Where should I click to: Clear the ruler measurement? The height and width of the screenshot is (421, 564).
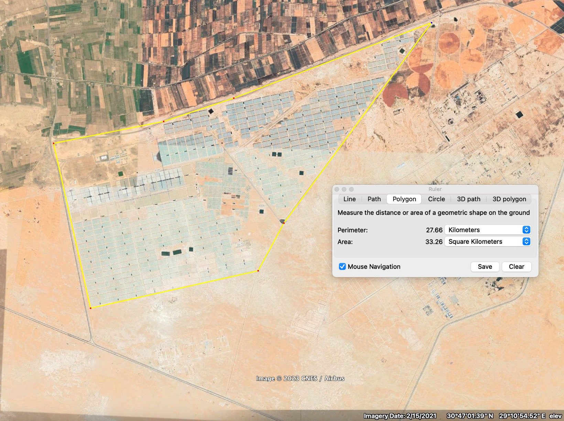click(516, 266)
